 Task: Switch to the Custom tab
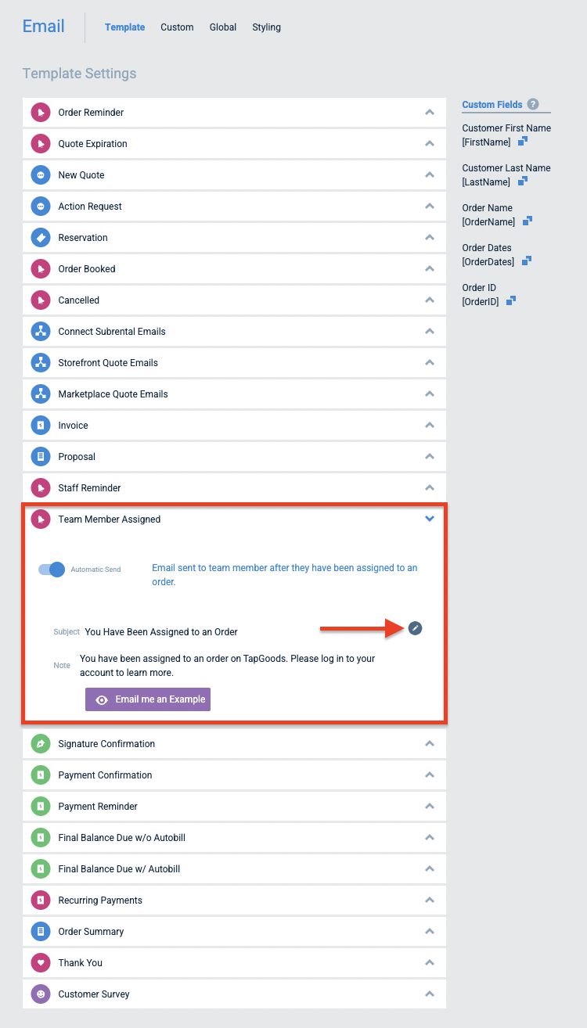177,27
